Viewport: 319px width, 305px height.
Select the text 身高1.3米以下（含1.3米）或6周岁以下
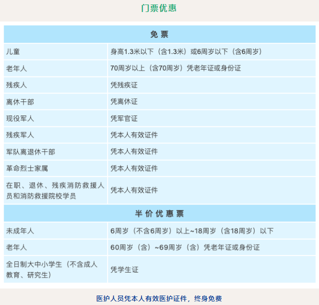[x=169, y=51]
